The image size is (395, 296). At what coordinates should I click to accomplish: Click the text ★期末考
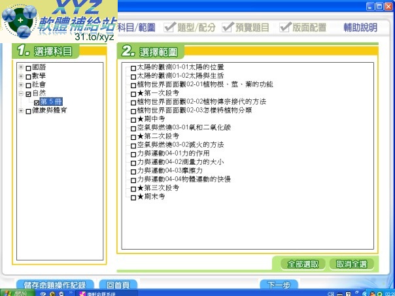coord(151,197)
